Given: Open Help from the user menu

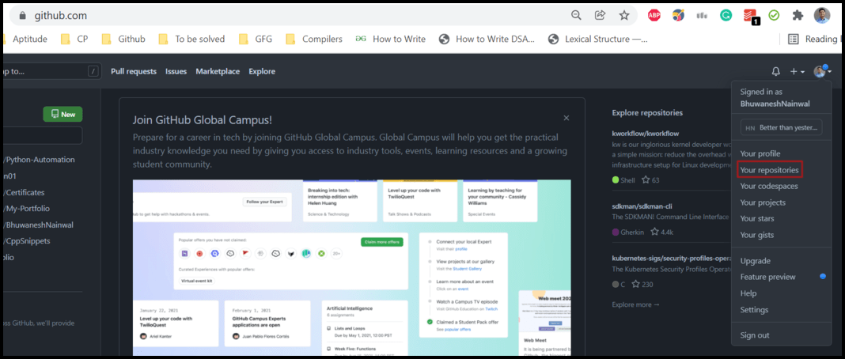Looking at the screenshot, I should (x=748, y=293).
